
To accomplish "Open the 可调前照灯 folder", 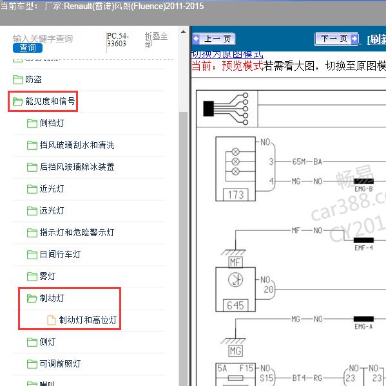I will [x=60, y=364].
